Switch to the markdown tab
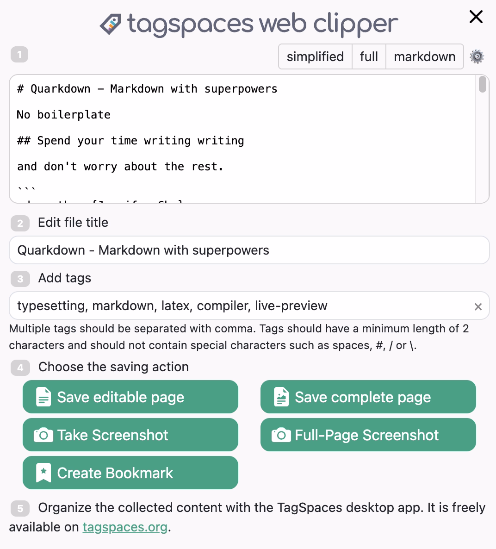 pos(424,56)
